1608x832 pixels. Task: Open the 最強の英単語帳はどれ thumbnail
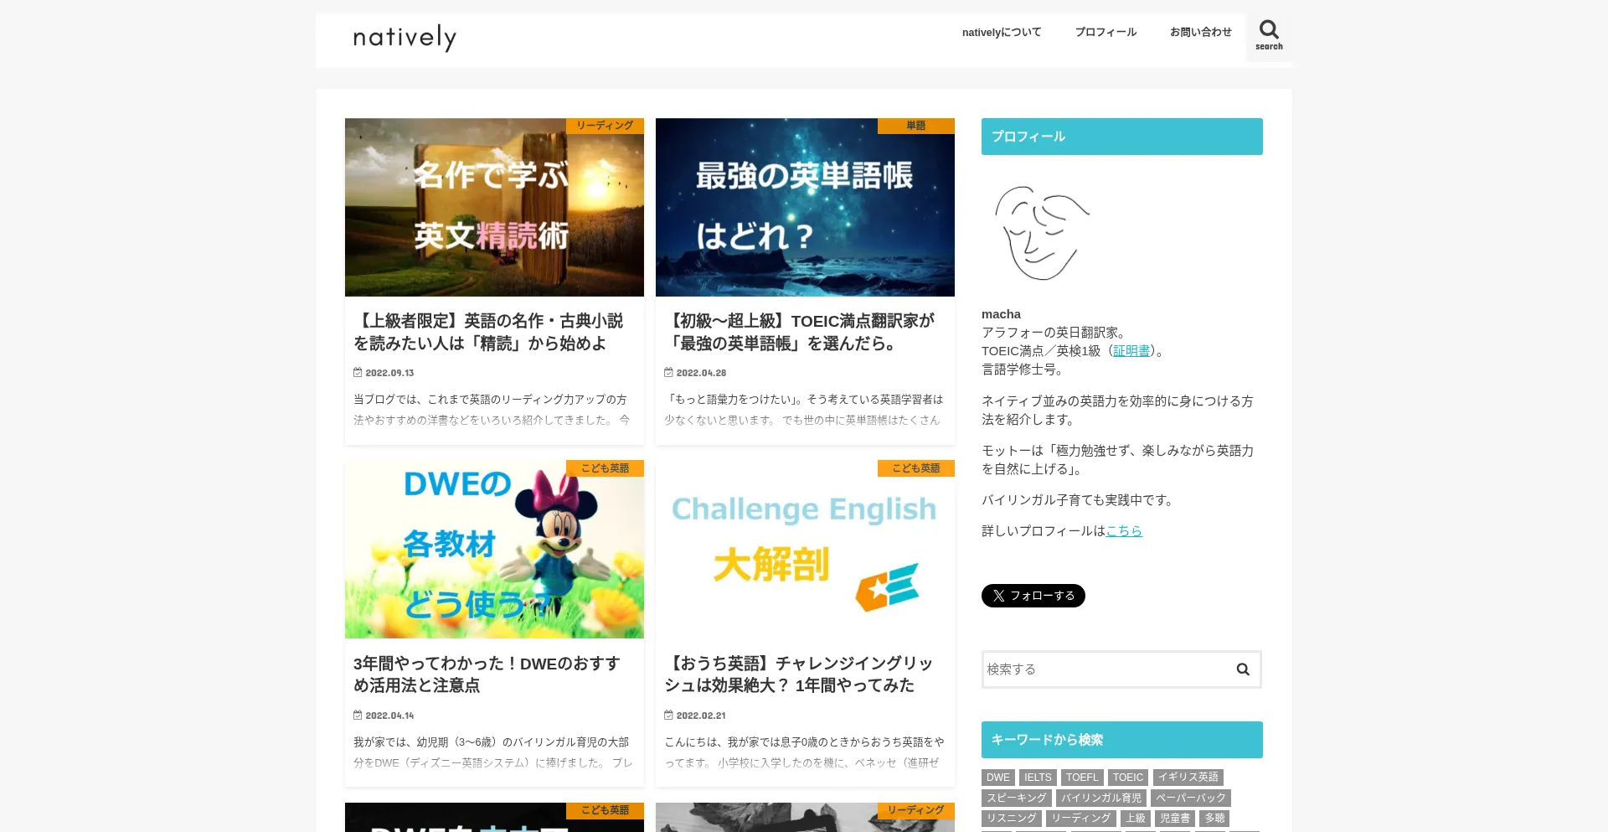click(x=805, y=207)
